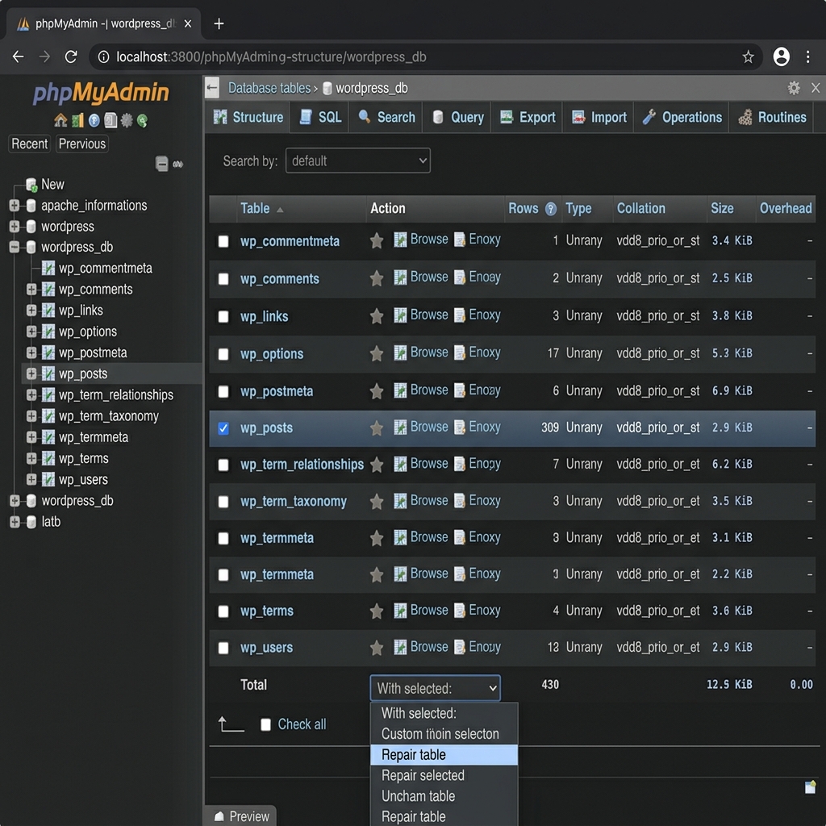Choose Repair selected from dropdown list
Image resolution: width=826 pixels, height=826 pixels.
(x=444, y=775)
